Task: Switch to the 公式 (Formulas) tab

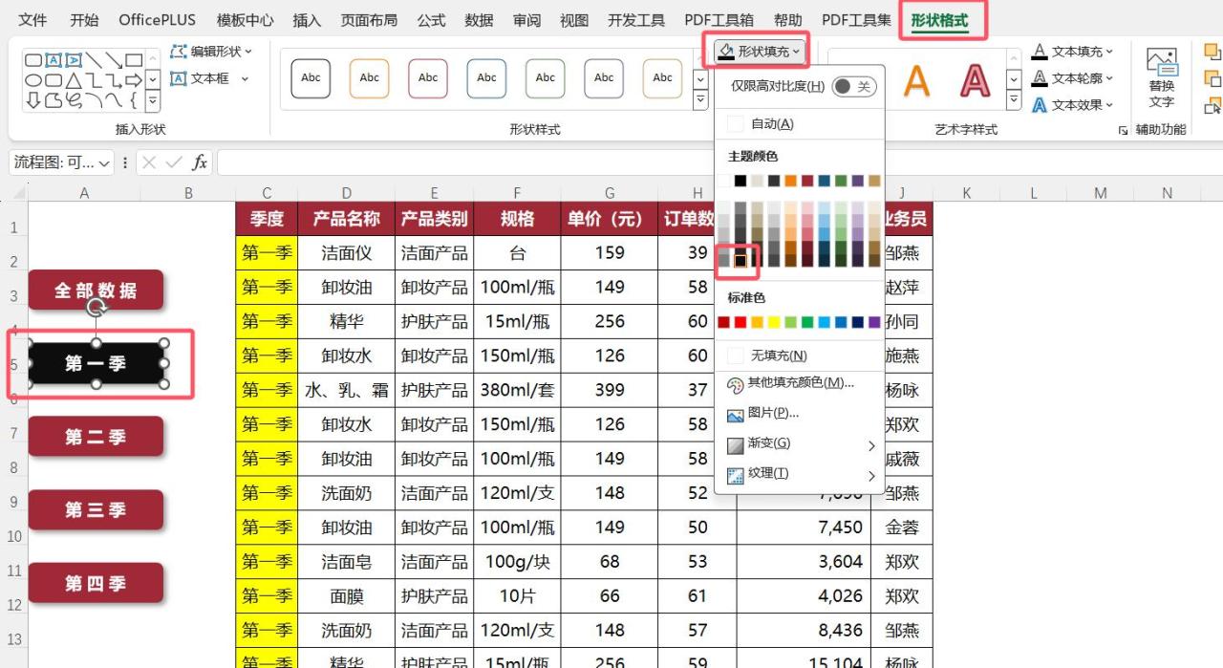Action: pos(431,20)
